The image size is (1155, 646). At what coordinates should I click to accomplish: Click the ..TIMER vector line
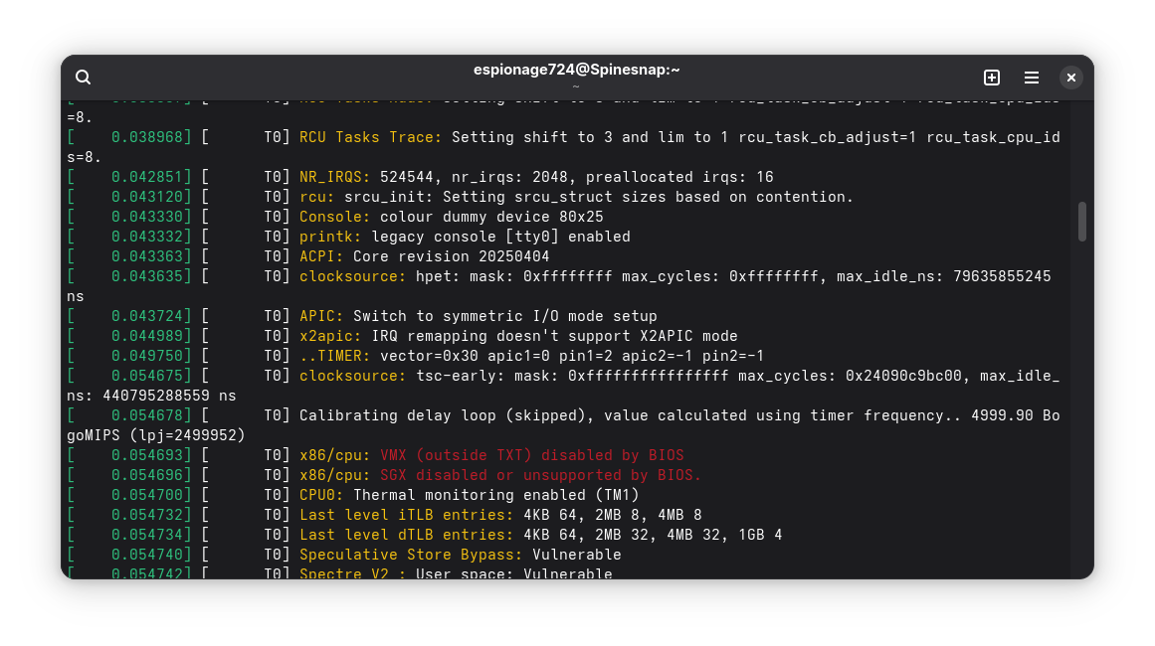pyautogui.click(x=531, y=356)
